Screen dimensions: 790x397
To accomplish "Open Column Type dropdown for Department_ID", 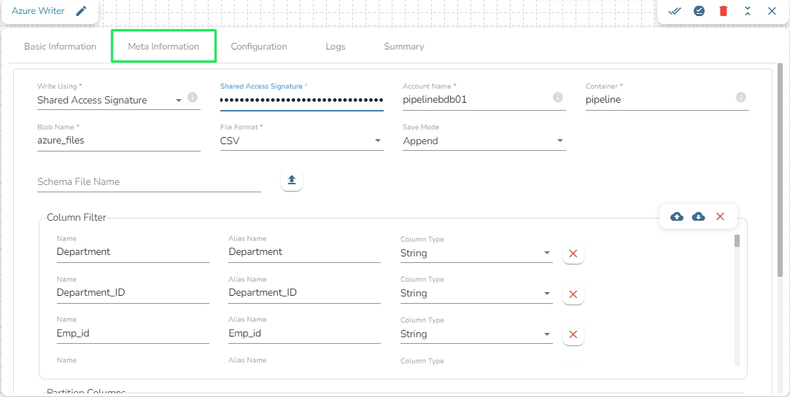I will [x=547, y=294].
